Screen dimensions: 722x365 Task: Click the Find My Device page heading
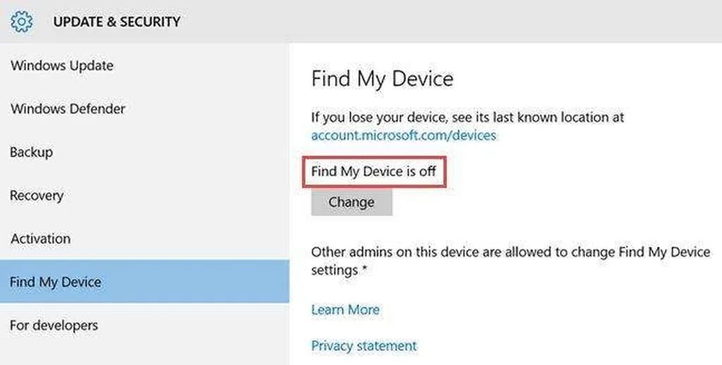[x=382, y=78]
